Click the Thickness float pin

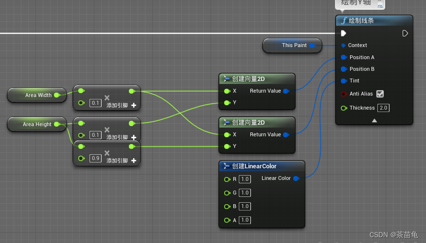pos(344,108)
